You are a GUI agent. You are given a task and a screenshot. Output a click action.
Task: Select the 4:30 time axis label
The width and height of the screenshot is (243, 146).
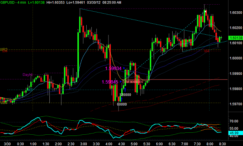click(121, 144)
